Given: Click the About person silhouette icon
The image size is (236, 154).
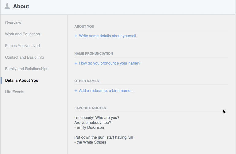Looking at the screenshot, I should 7,6.
